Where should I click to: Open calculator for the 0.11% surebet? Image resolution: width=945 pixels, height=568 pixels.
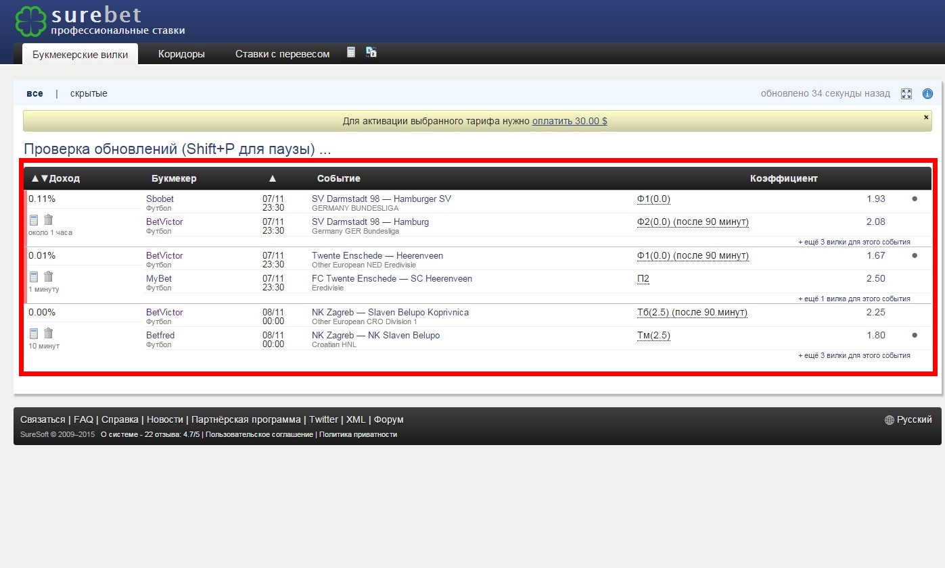pos(34,220)
